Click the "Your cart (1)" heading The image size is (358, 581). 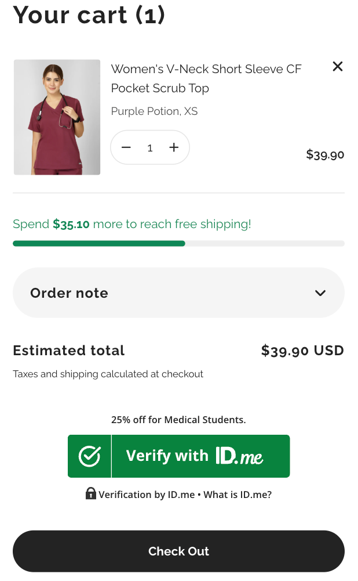click(89, 15)
